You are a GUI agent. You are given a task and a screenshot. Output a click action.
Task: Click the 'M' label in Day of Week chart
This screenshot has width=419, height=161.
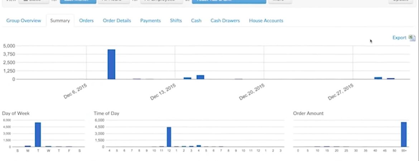coord(28,151)
